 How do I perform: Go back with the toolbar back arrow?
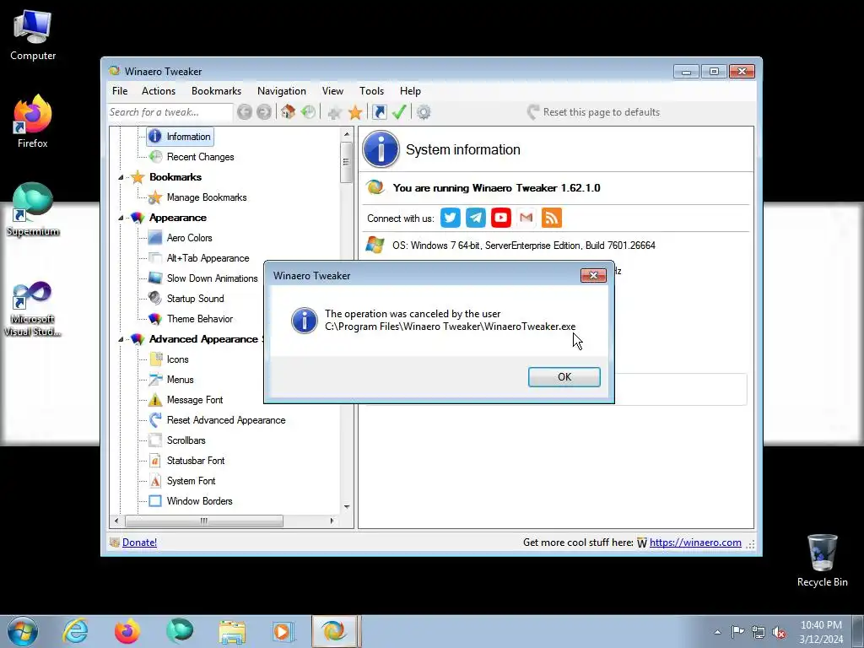pyautogui.click(x=245, y=112)
